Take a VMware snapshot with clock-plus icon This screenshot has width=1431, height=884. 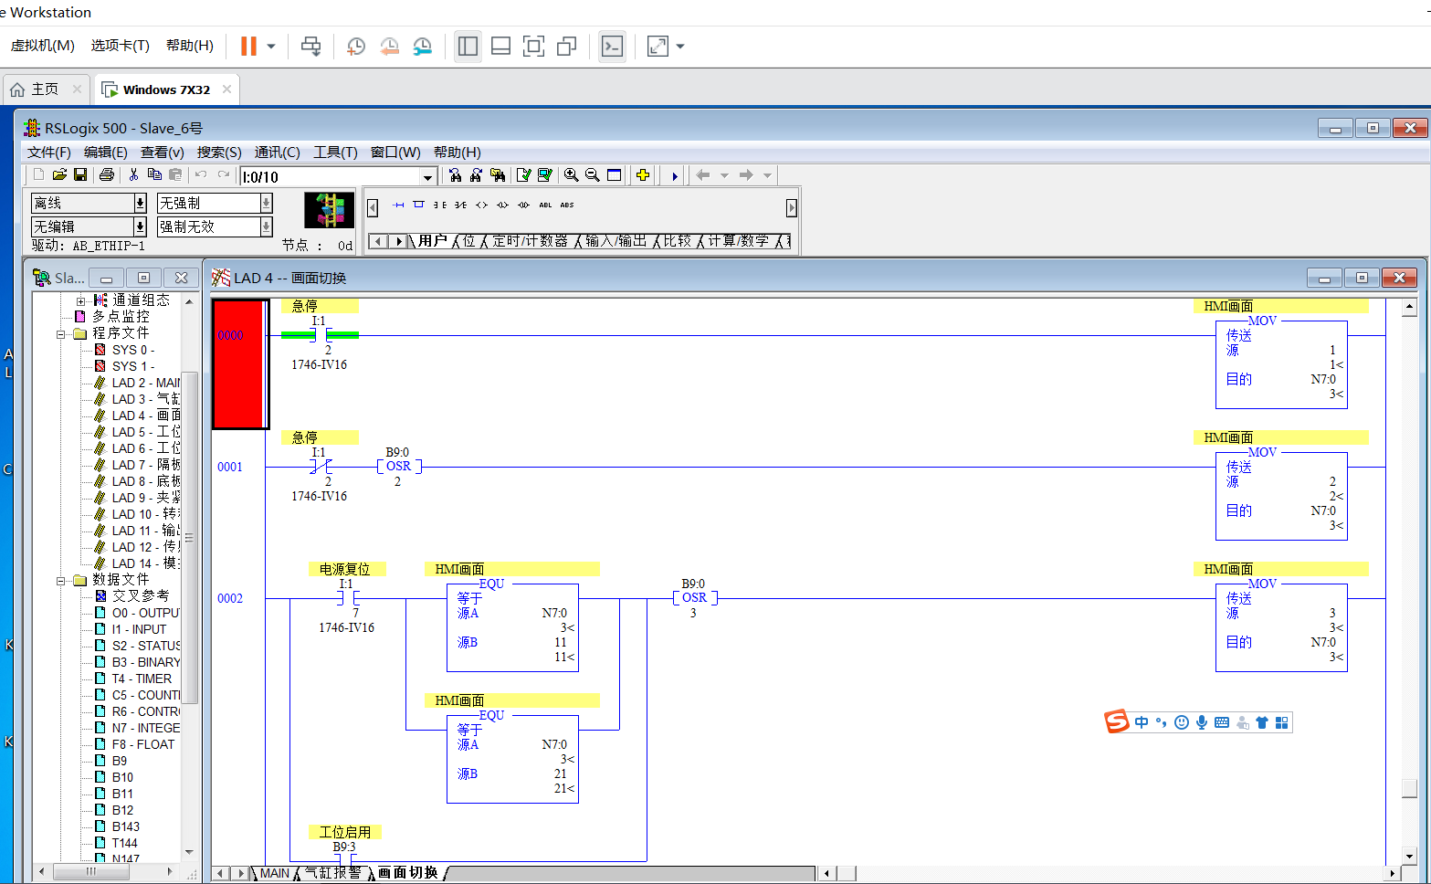pyautogui.click(x=355, y=47)
